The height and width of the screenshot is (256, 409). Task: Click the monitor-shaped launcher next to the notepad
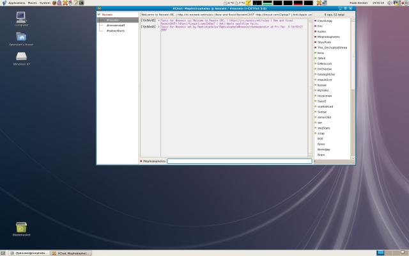coord(81,3)
